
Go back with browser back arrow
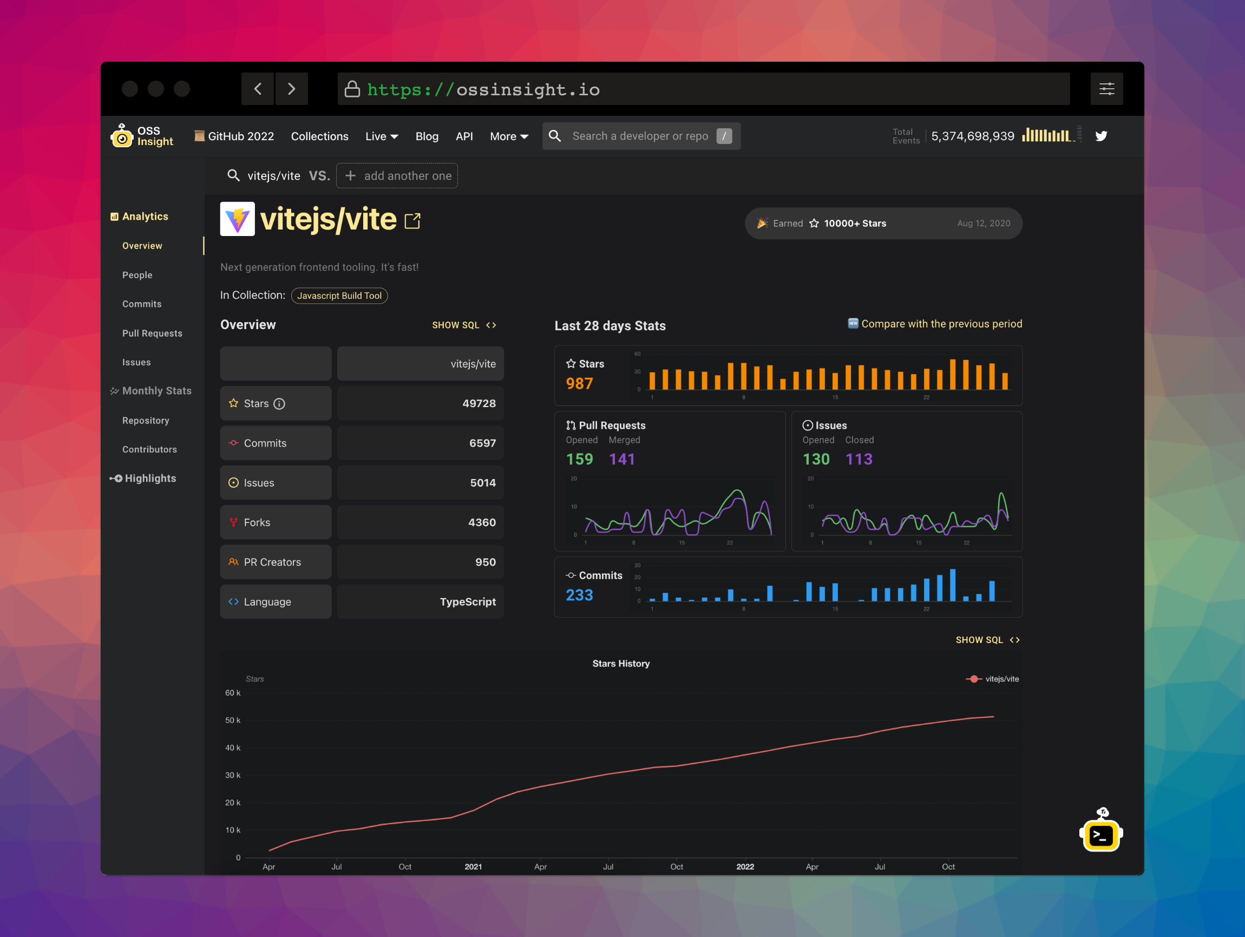point(258,89)
